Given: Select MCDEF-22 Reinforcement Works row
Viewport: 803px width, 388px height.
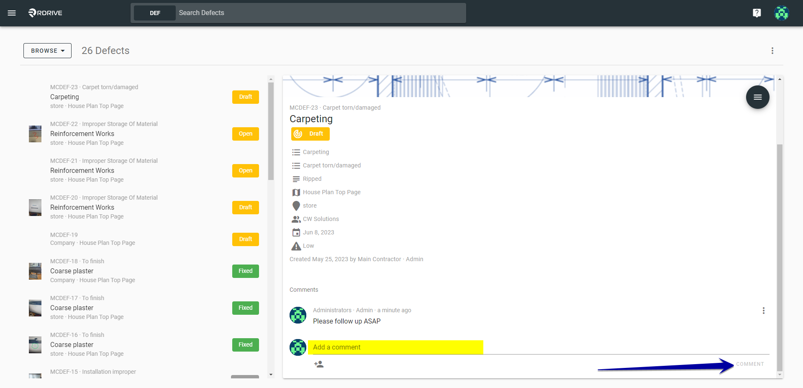Looking at the screenshot, I should pyautogui.click(x=144, y=134).
